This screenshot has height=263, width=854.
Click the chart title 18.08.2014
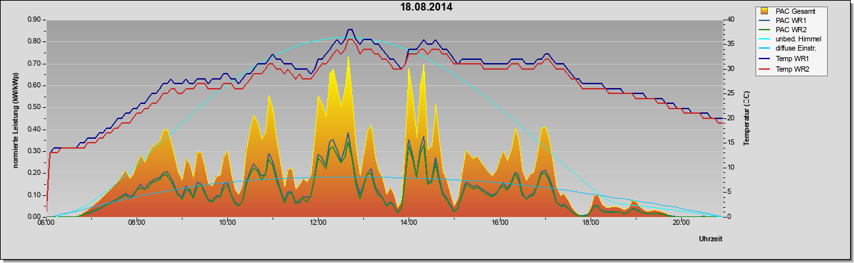pos(427,7)
